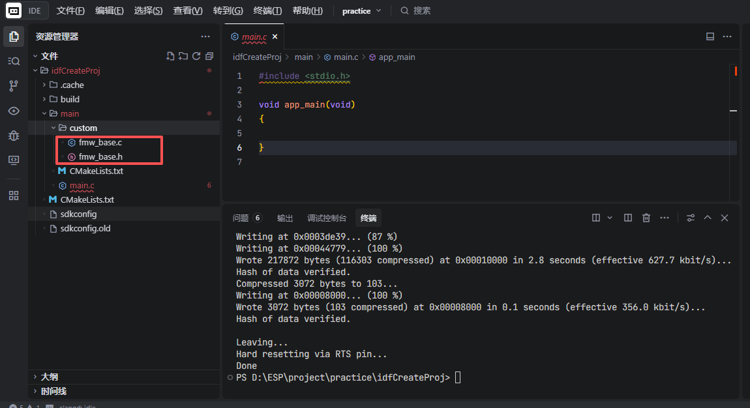The image size is (750, 408).
Task: Close the terminal panel
Action: (725, 218)
